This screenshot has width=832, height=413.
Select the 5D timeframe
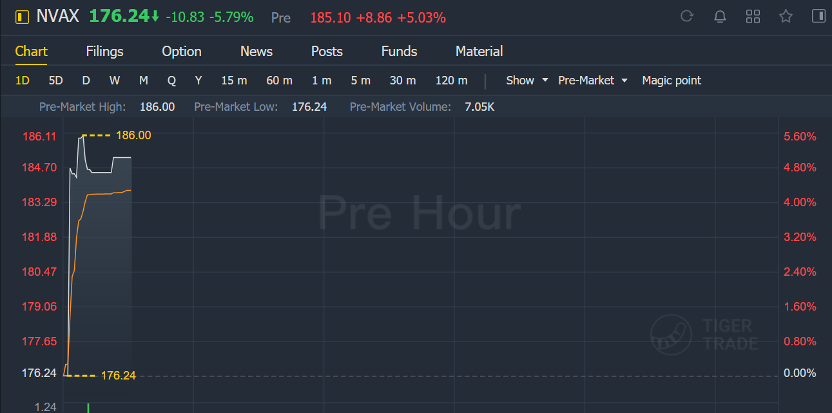(x=56, y=81)
